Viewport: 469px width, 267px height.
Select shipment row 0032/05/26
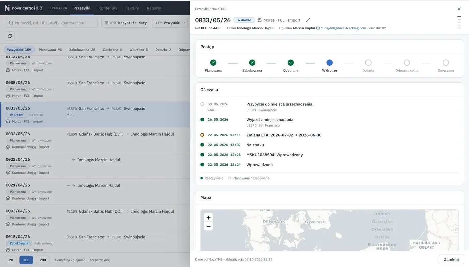pos(95,140)
